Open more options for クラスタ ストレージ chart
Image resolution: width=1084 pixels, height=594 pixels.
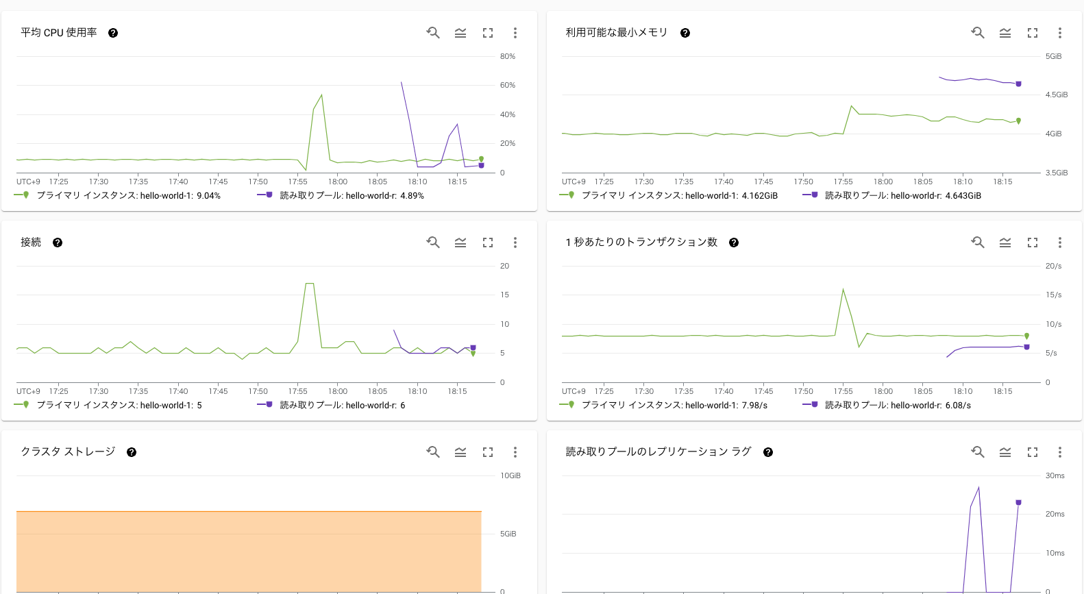[515, 451]
